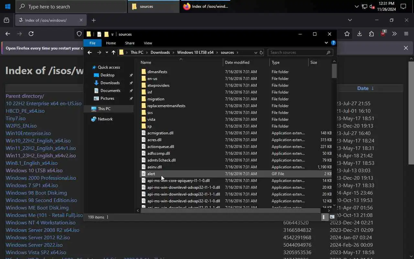Open Downloads in navigation pane
Screen dimensions: 414x259
click(x=110, y=83)
